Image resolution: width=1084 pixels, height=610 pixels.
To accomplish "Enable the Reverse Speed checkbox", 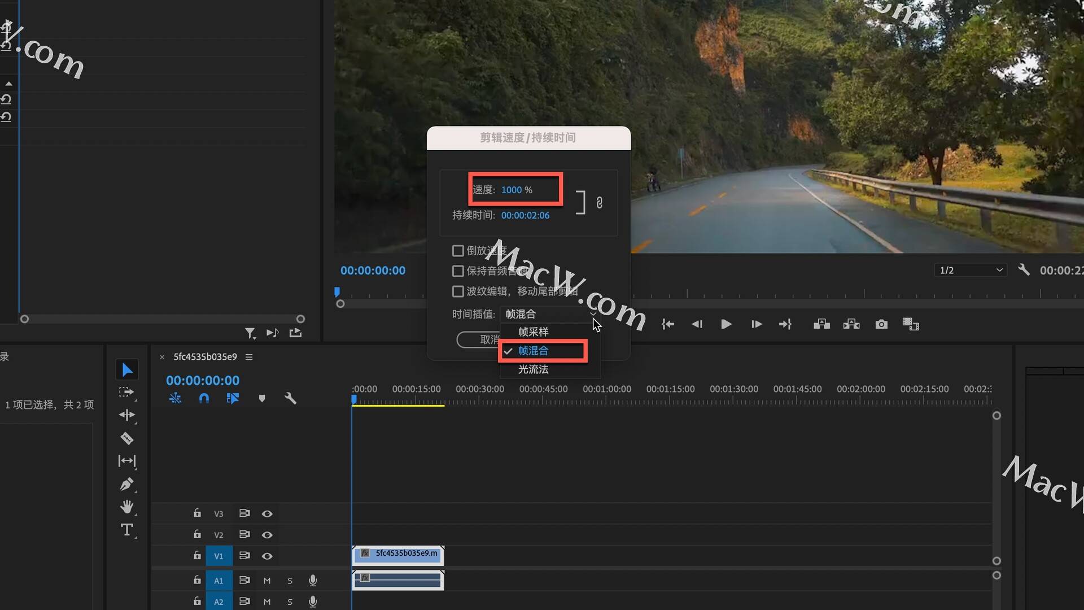I will pos(458,250).
